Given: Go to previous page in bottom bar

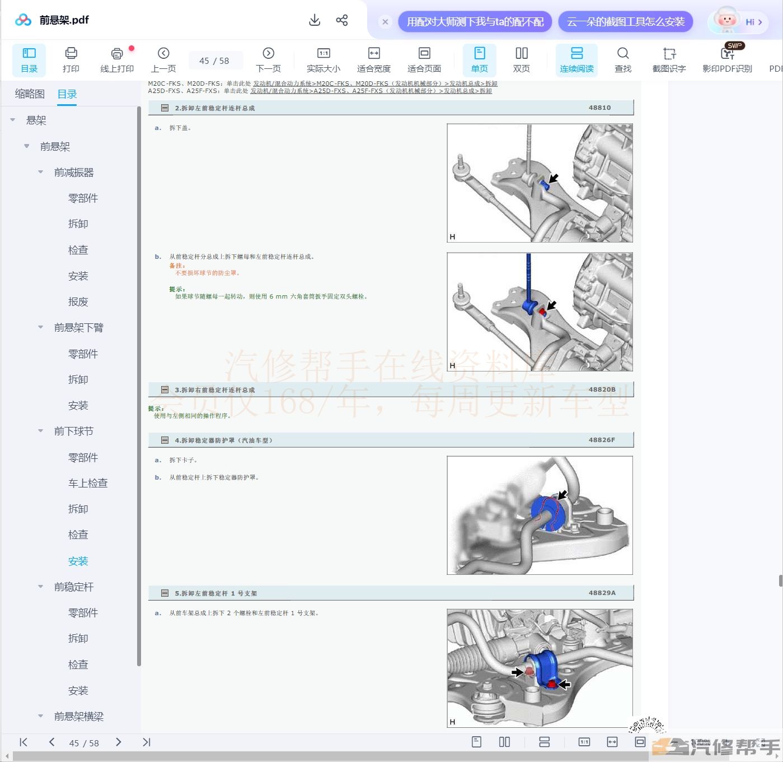Looking at the screenshot, I should coord(51,742).
